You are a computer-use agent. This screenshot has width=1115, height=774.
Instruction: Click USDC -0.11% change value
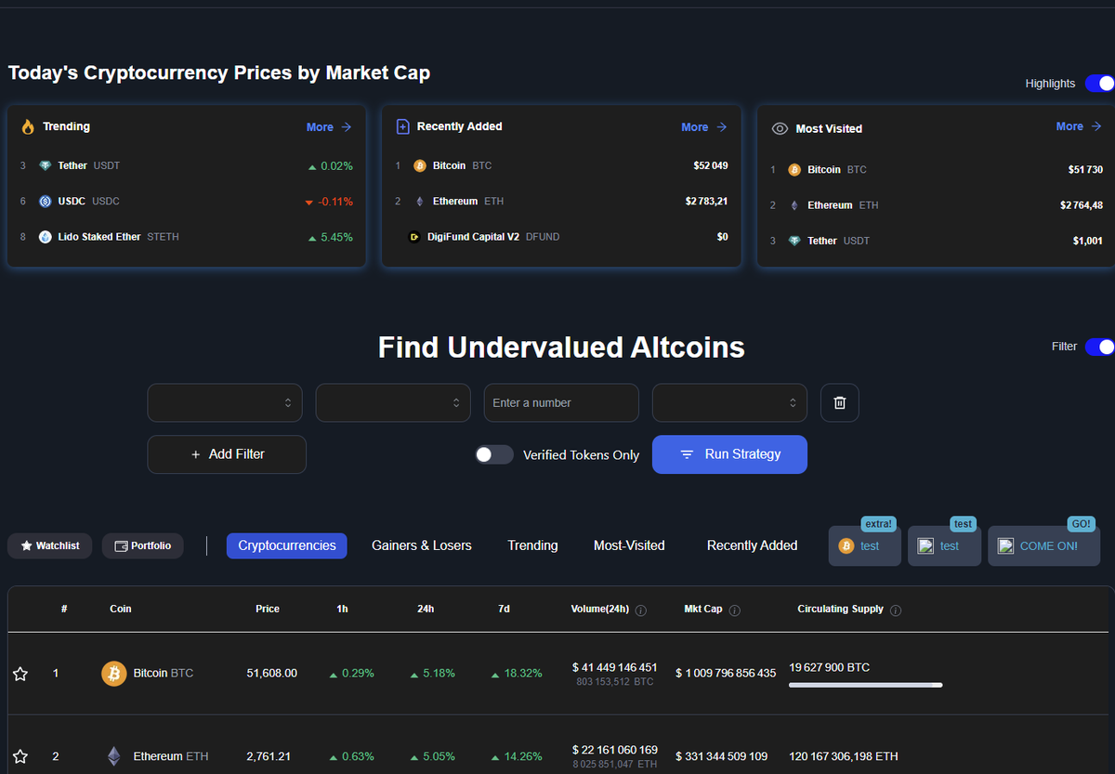329,202
